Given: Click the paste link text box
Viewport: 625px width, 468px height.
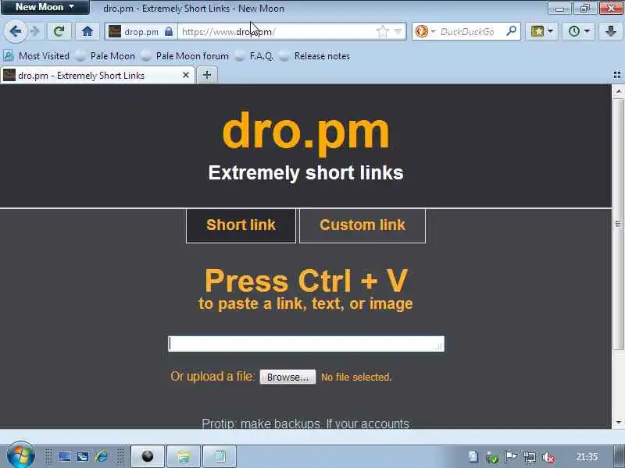Looking at the screenshot, I should (x=306, y=343).
